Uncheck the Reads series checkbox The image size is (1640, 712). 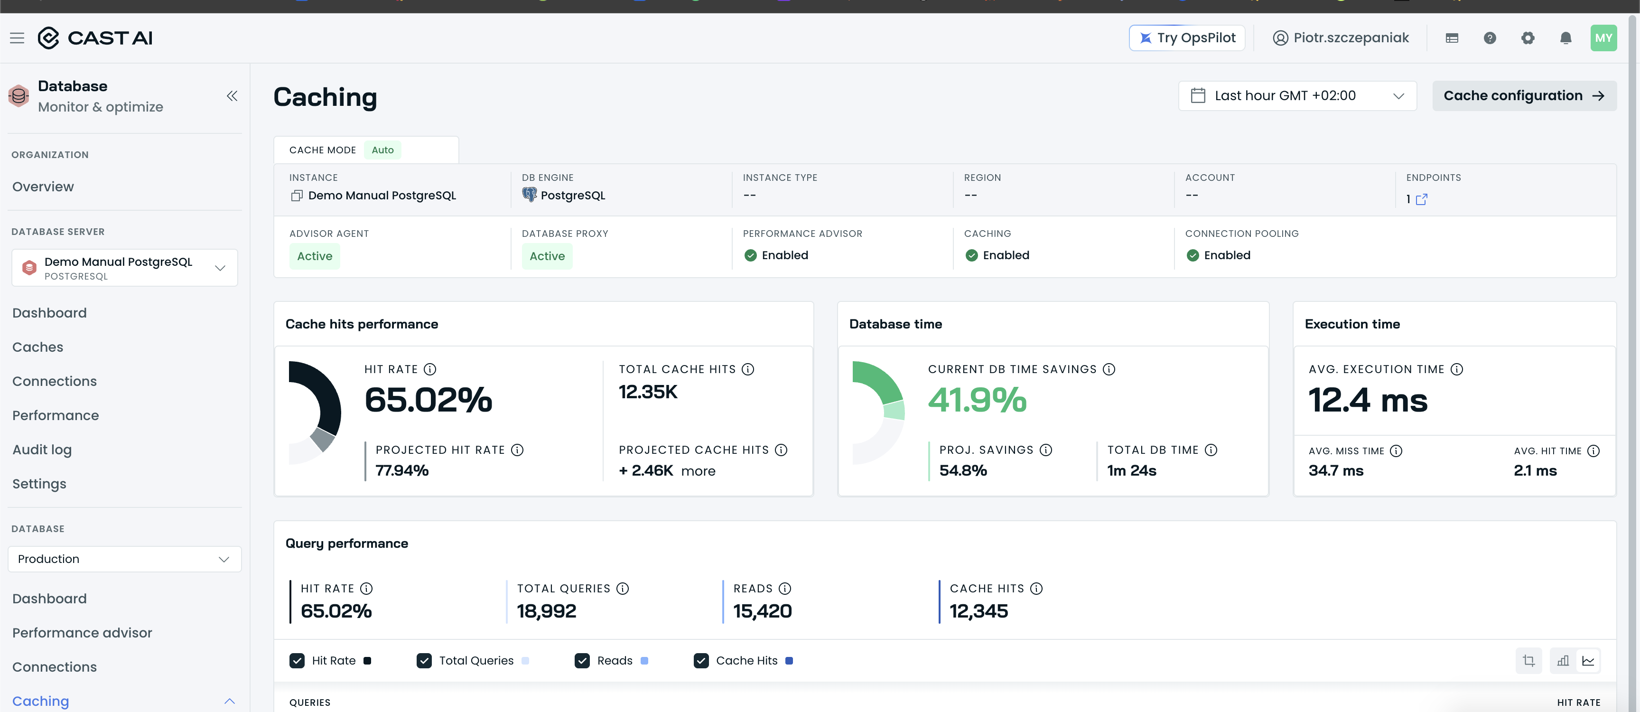coord(582,661)
